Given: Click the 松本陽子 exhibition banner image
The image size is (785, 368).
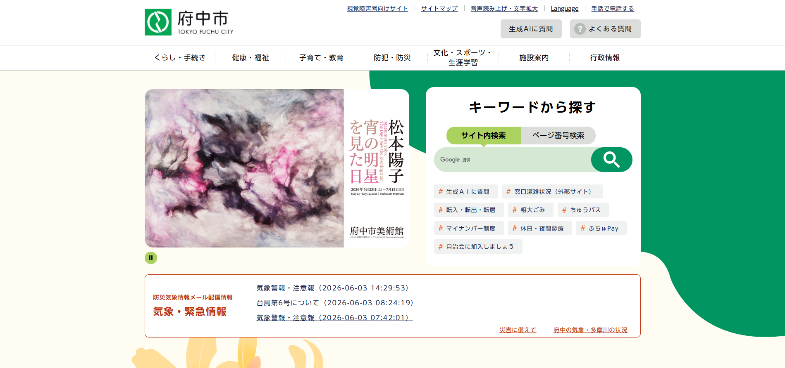Looking at the screenshot, I should tap(277, 168).
